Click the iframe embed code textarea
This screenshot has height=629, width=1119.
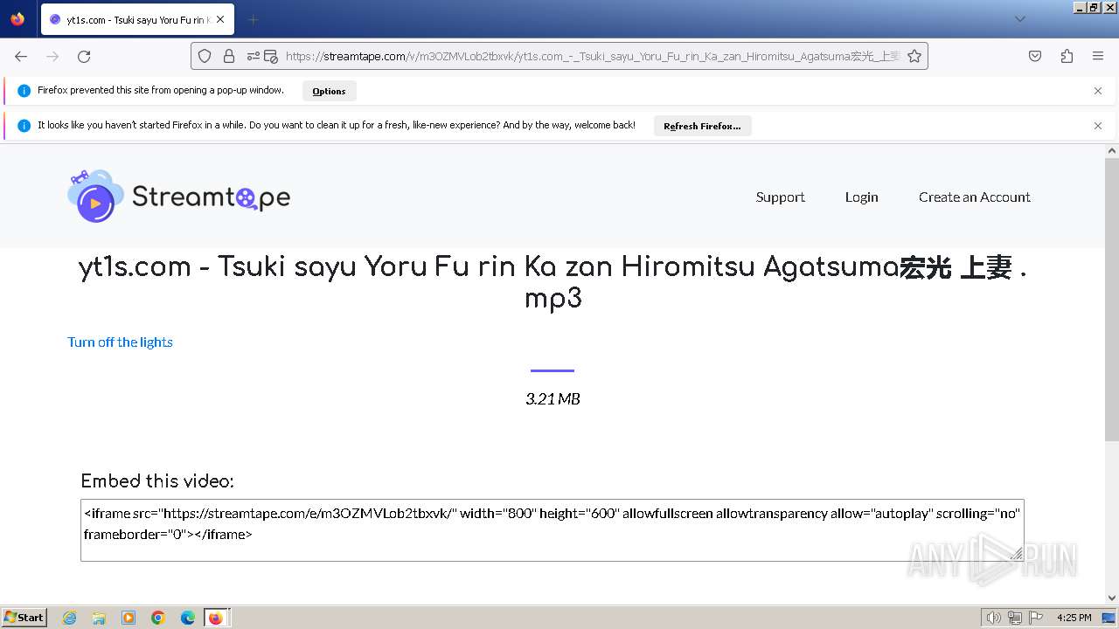point(553,530)
